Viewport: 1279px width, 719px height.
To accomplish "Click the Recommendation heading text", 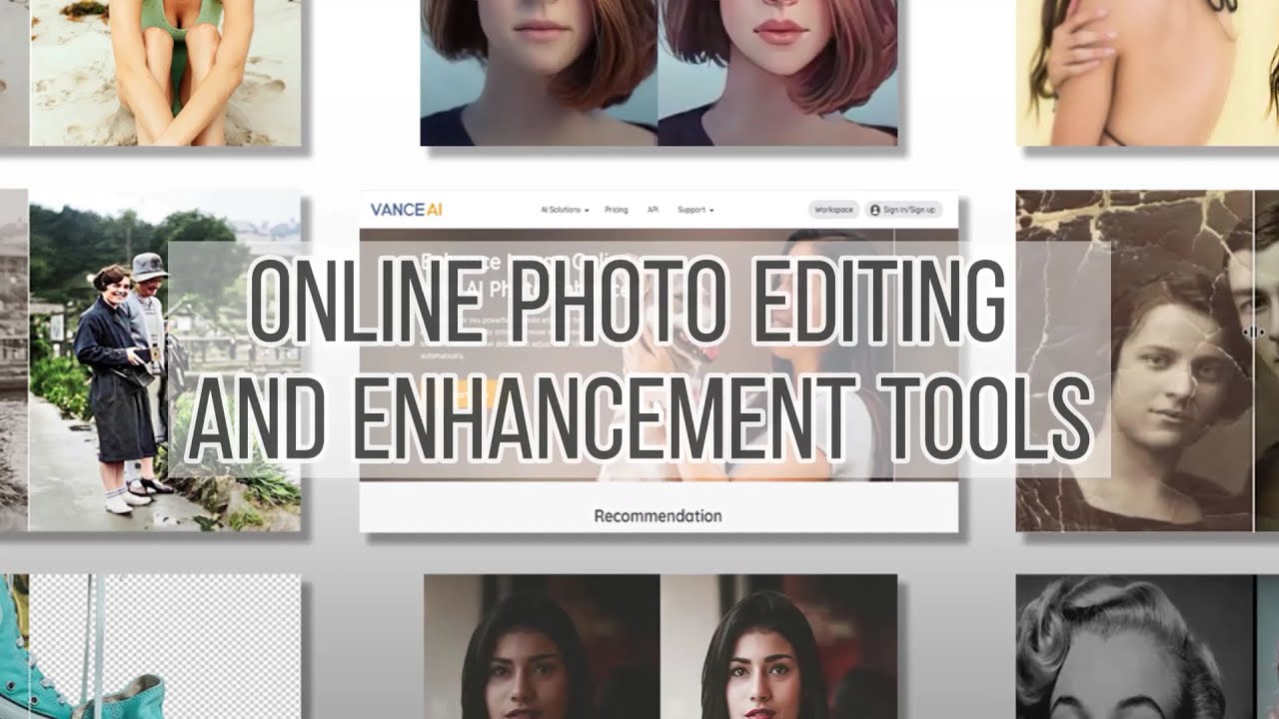I will tap(657, 516).
